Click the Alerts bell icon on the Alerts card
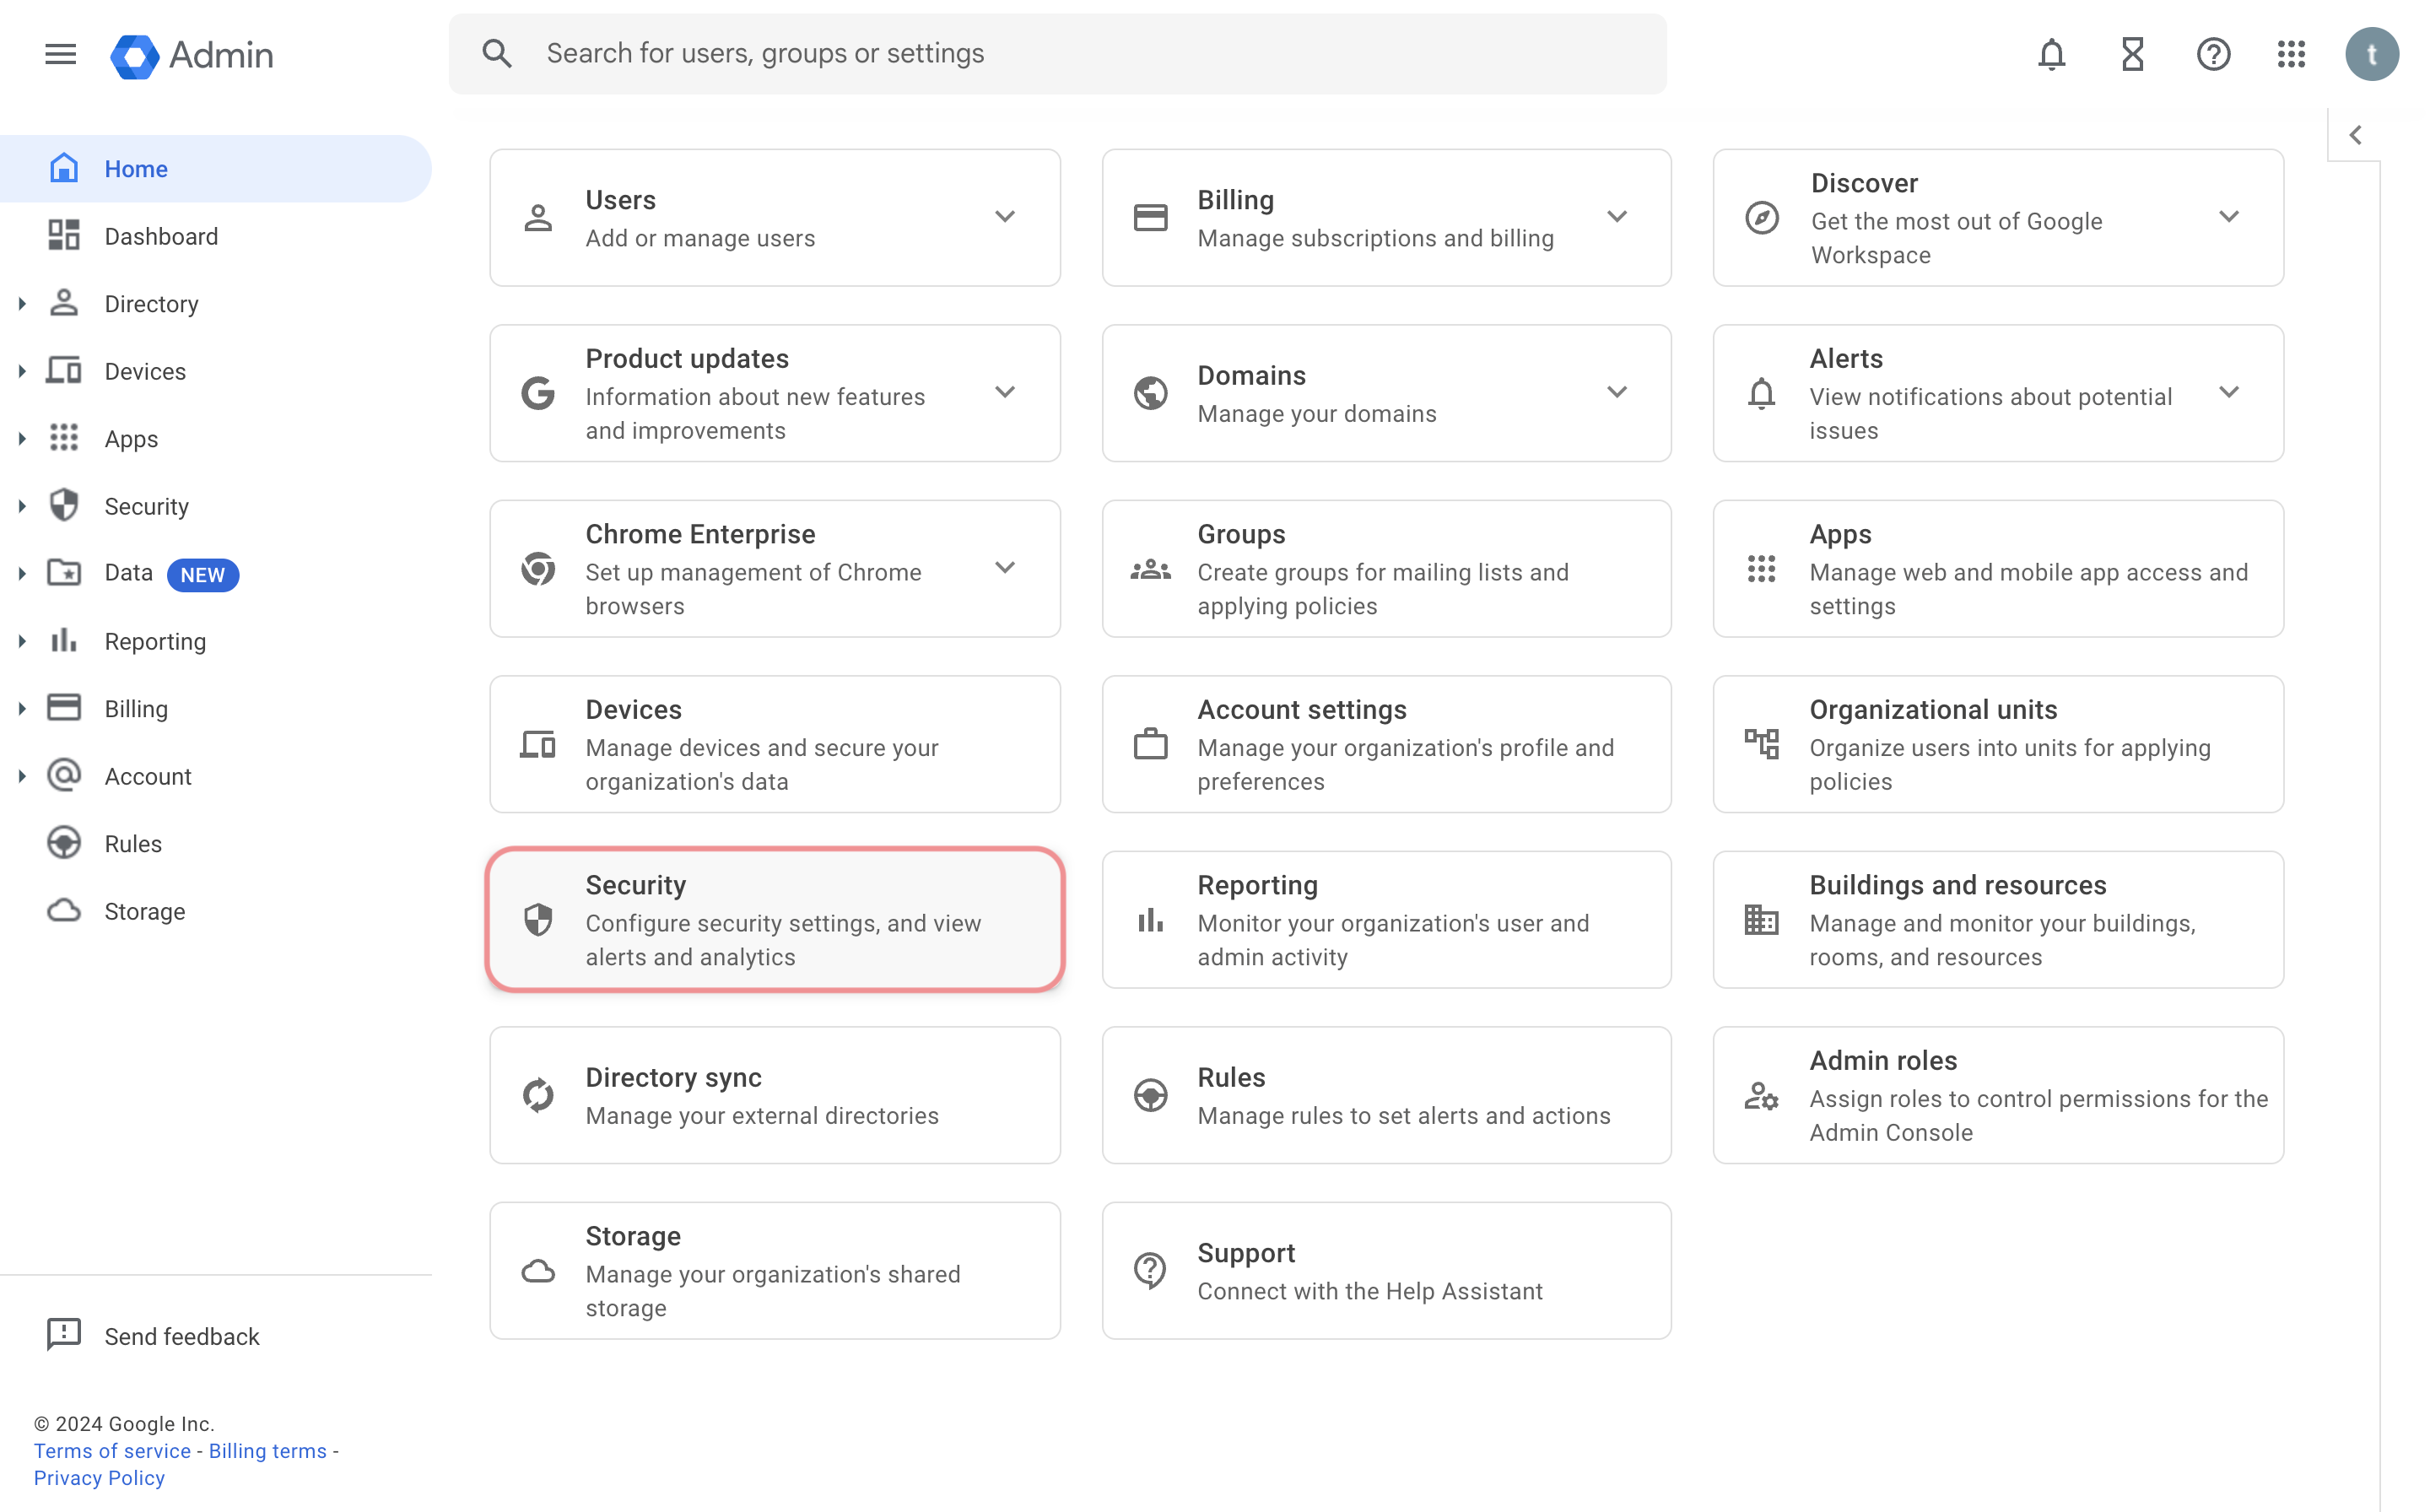The width and height of the screenshot is (2430, 1512). pos(1760,393)
